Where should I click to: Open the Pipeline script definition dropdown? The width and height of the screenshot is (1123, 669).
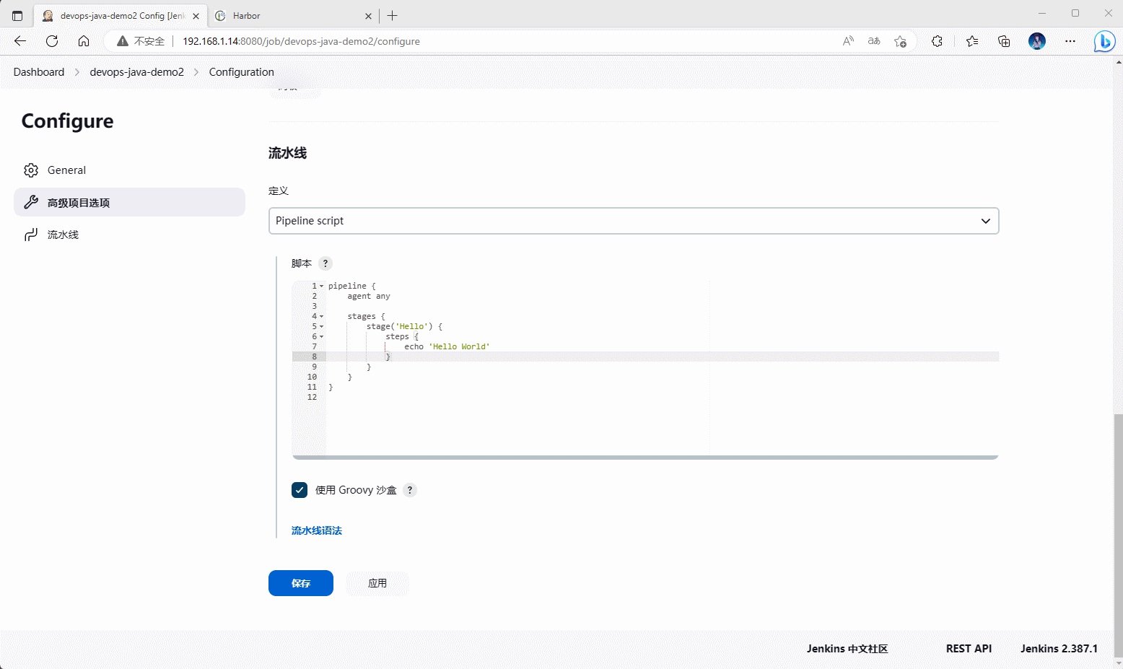(634, 221)
